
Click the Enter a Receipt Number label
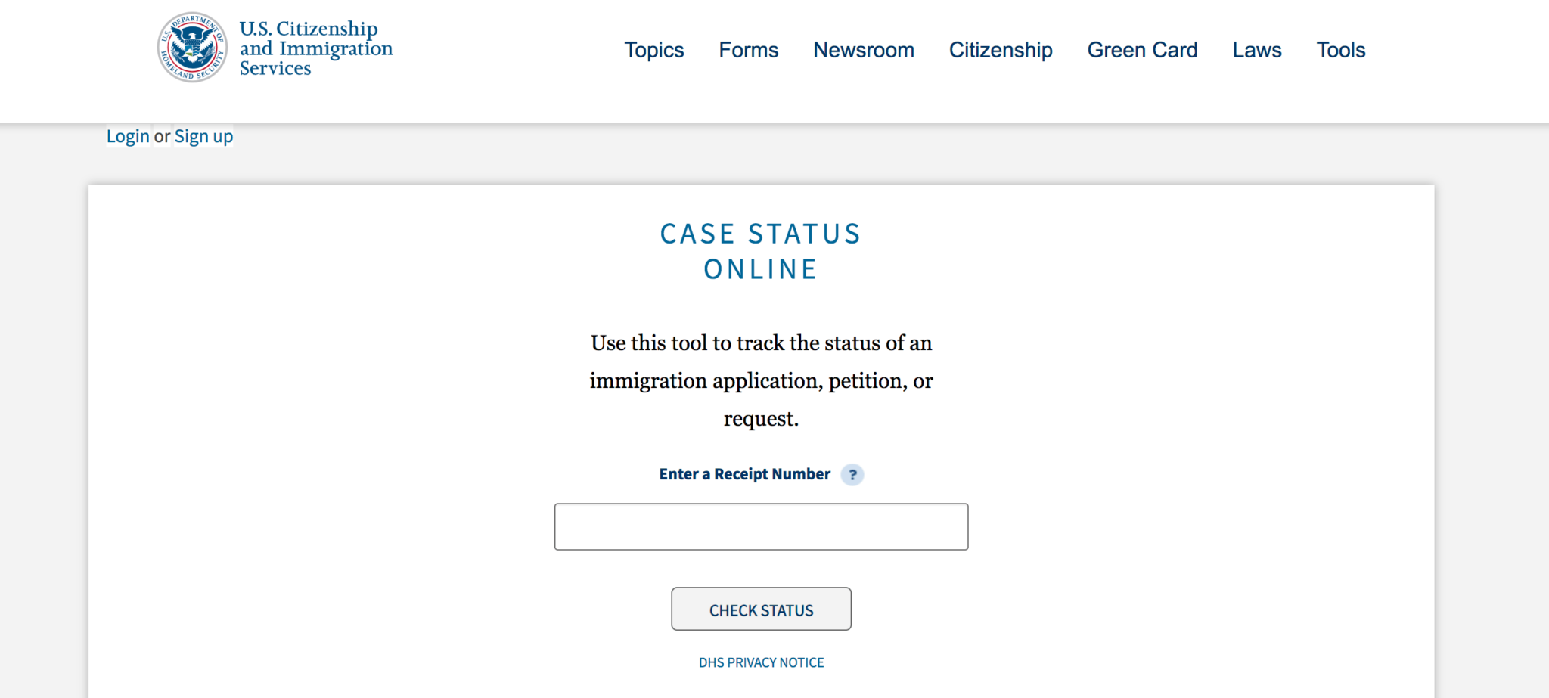[x=744, y=474]
